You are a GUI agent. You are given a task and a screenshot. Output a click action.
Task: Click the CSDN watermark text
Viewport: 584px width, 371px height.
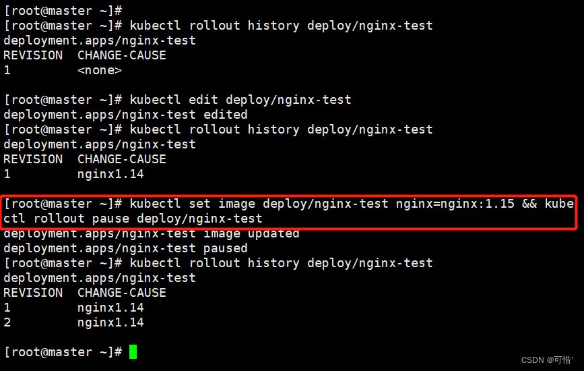[x=547, y=360]
